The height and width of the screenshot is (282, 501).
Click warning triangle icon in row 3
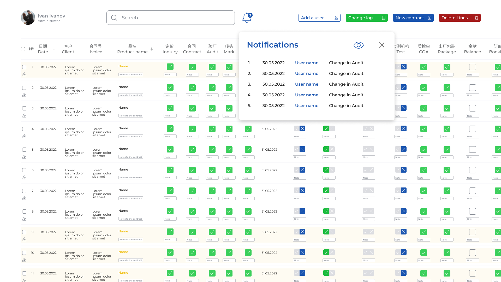click(x=24, y=116)
